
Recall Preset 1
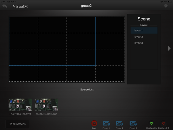tap(107, 123)
